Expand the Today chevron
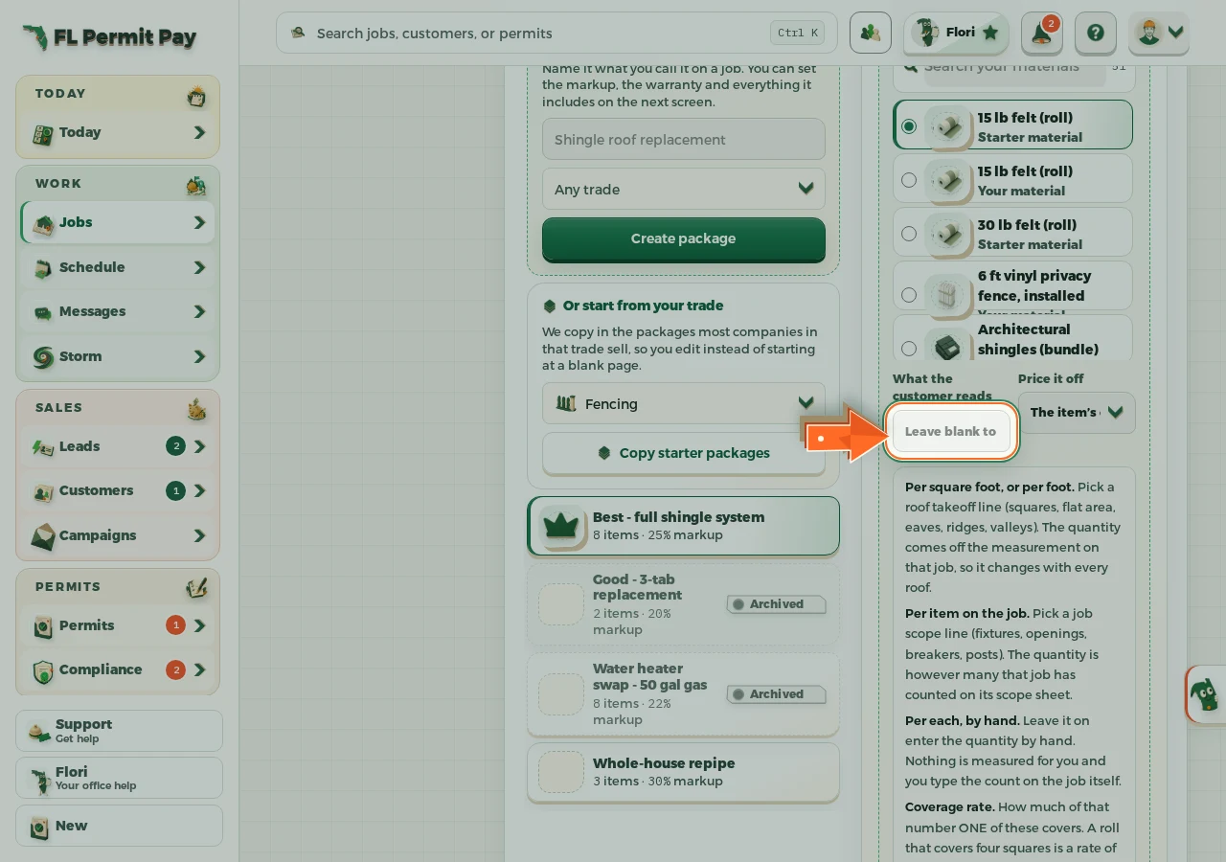 point(199,132)
